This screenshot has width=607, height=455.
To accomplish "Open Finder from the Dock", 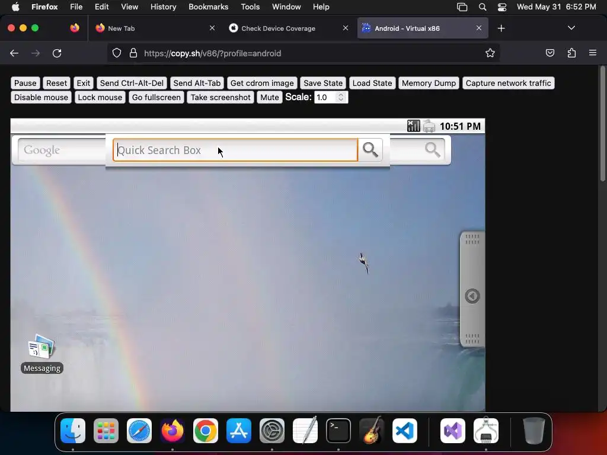I will point(73,431).
